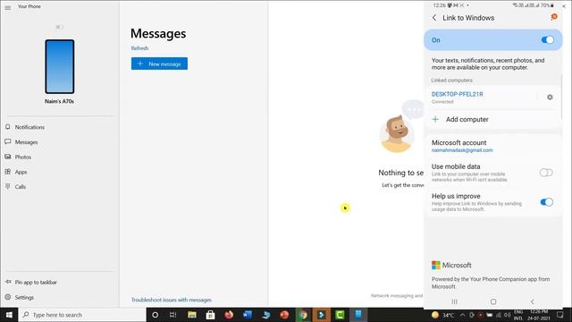Open Photos in the sidebar
The image size is (572, 322).
coord(22,157)
